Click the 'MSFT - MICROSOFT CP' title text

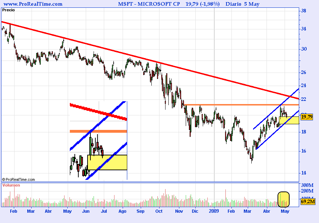coord(149,4)
